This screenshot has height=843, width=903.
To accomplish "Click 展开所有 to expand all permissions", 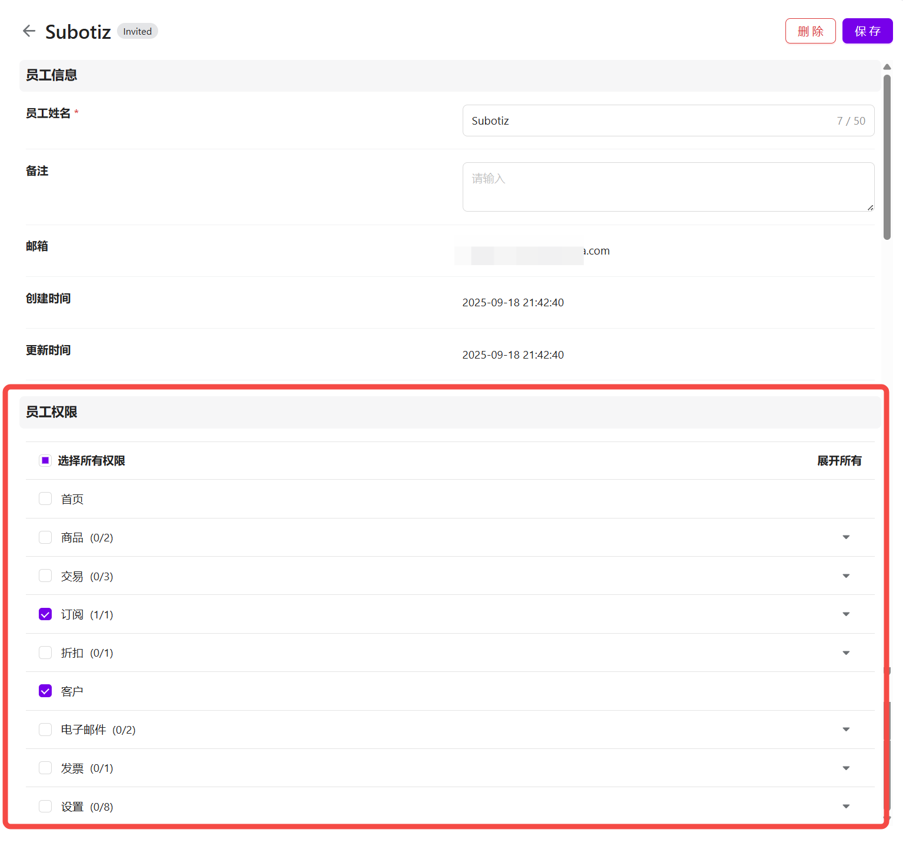I will click(x=839, y=461).
